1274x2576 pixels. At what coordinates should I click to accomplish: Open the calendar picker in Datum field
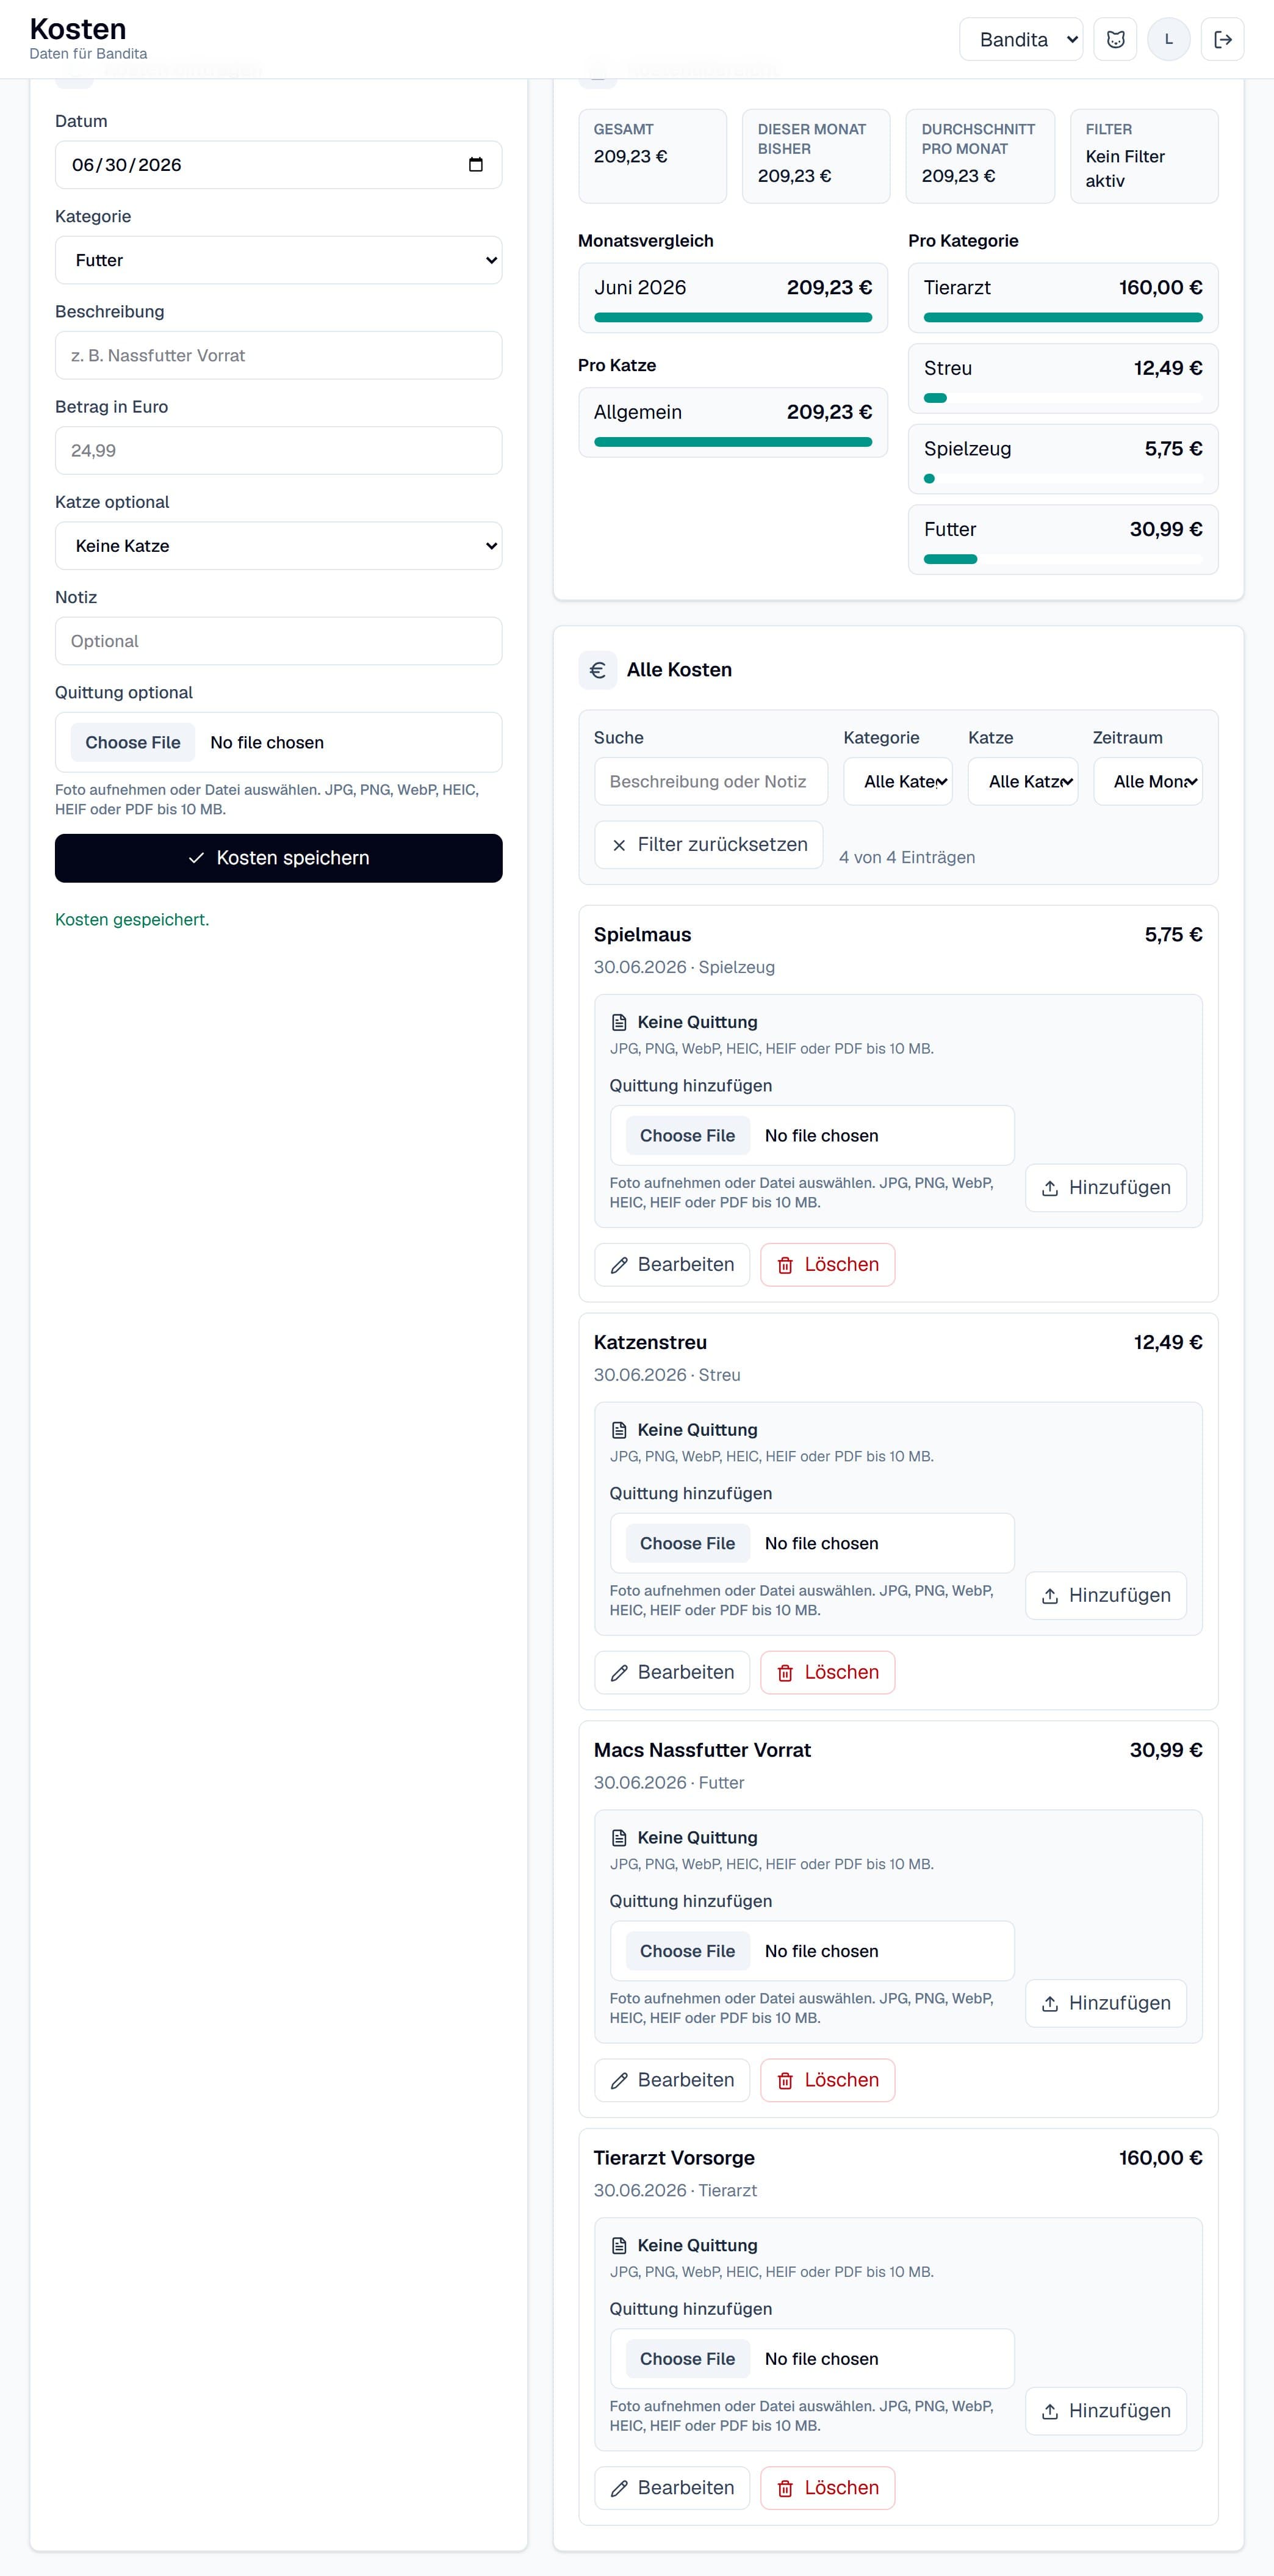(476, 165)
